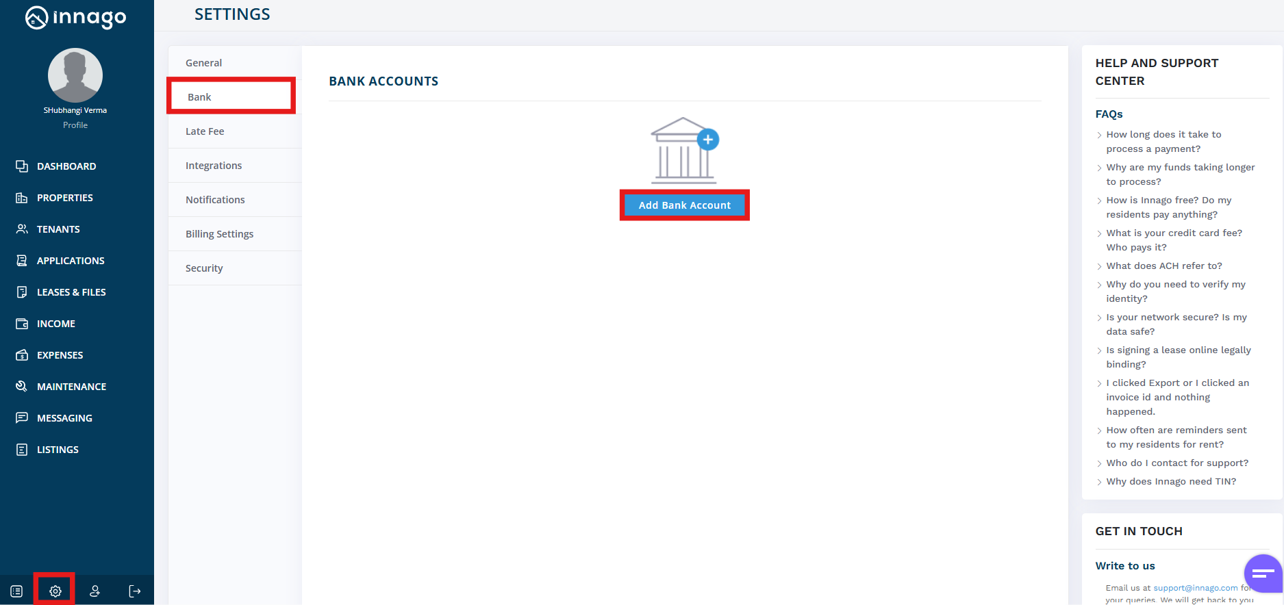This screenshot has width=1284, height=605.
Task: Click the support@innago.com email link
Action: (x=1195, y=588)
